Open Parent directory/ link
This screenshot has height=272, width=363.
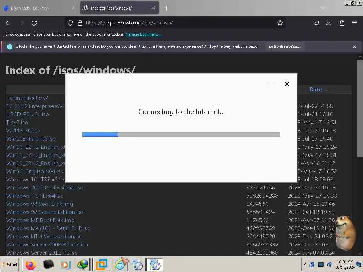tap(27, 98)
